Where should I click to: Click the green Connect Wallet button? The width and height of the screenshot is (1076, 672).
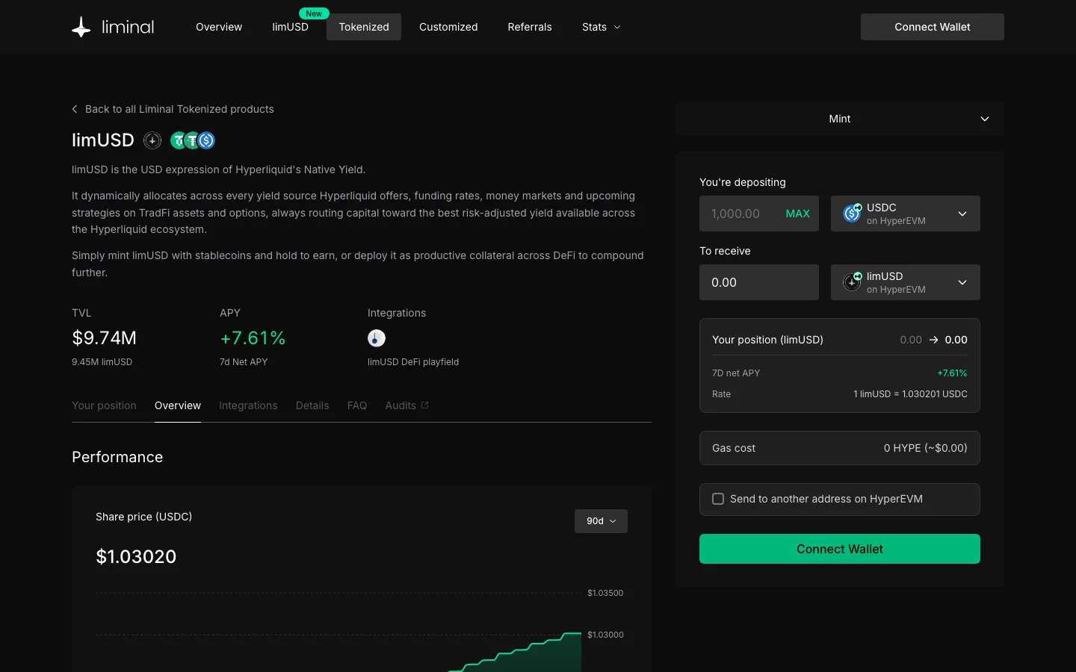coord(840,549)
